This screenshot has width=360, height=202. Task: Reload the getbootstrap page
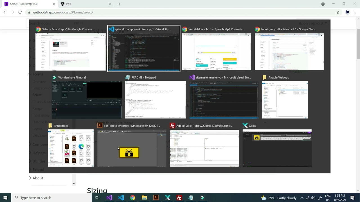20,12
